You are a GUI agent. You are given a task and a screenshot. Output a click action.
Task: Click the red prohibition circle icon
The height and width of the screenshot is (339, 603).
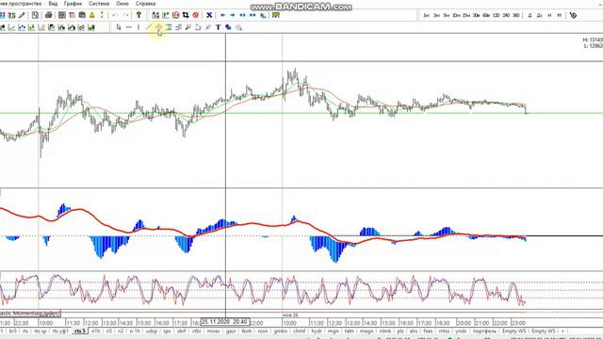pos(196,15)
